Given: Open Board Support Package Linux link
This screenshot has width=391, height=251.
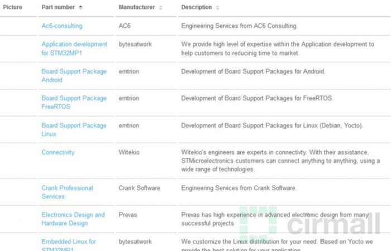Looking at the screenshot, I should 74,129.
